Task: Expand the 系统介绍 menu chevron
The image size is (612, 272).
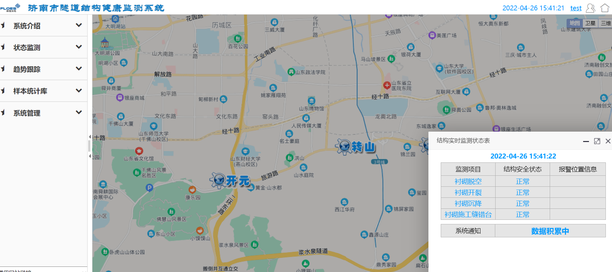Action: pyautogui.click(x=78, y=25)
